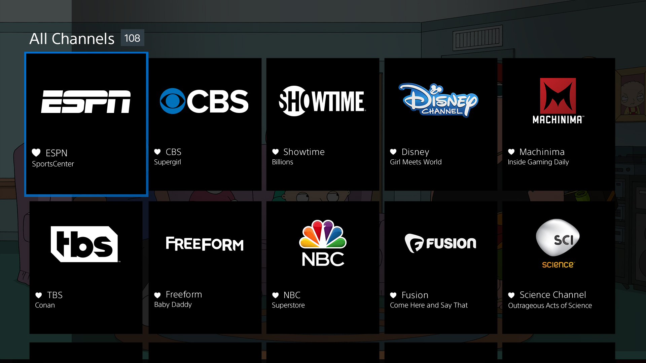The image size is (646, 363).
Task: Select the Showtime channel tile
Action: 323,124
